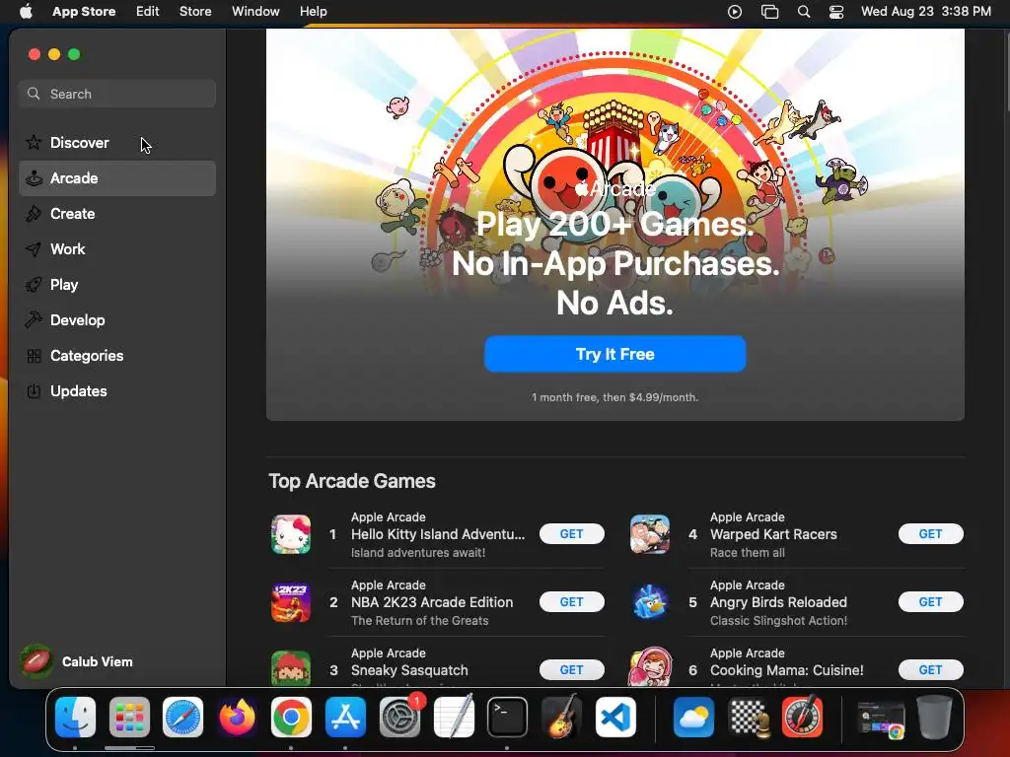Open Stage Manager icon in menu bar
Screen dimensions: 1010x757
[769, 12]
